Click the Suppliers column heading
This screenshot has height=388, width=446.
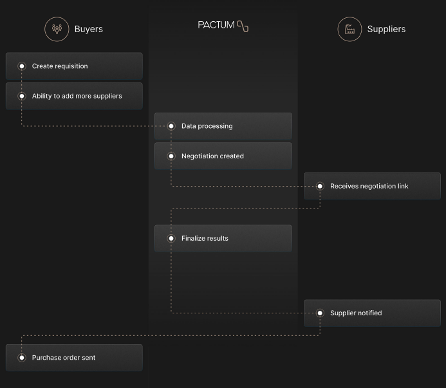click(x=386, y=29)
